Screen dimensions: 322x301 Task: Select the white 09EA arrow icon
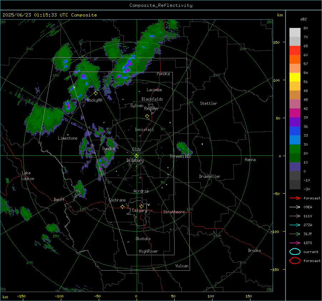tap(295, 207)
